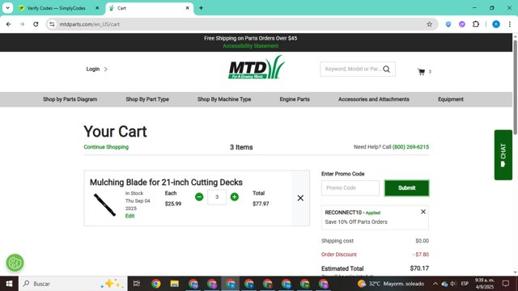Open the CHAT side widget
Viewport: 518px width, 291px height.
pos(503,154)
